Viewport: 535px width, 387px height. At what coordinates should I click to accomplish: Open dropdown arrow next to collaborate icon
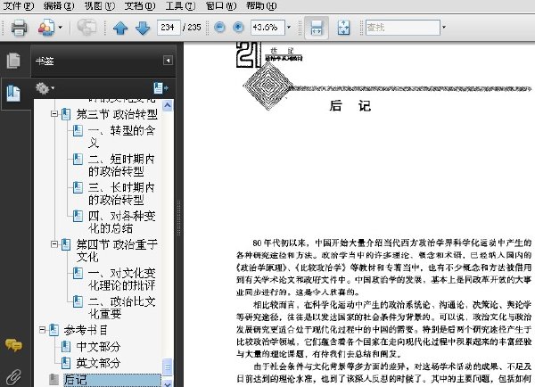pos(61,28)
